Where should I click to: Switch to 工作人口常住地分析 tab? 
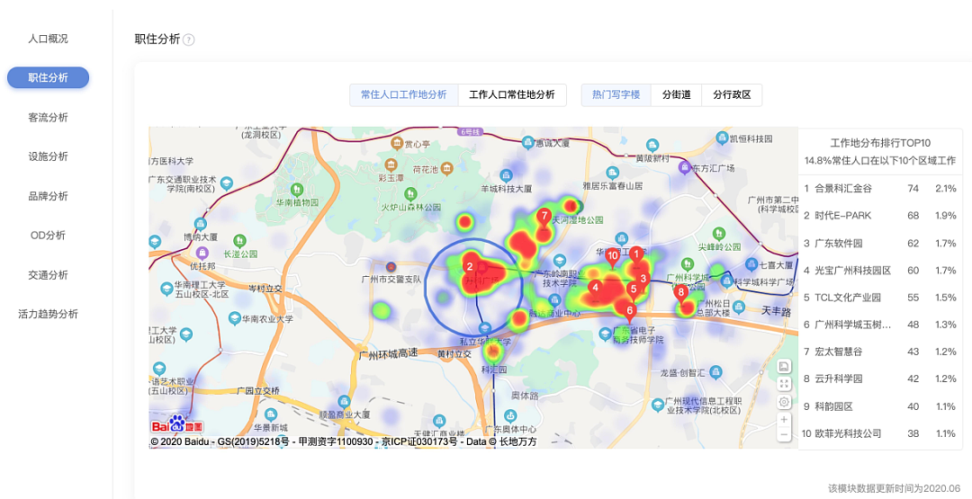click(x=512, y=94)
